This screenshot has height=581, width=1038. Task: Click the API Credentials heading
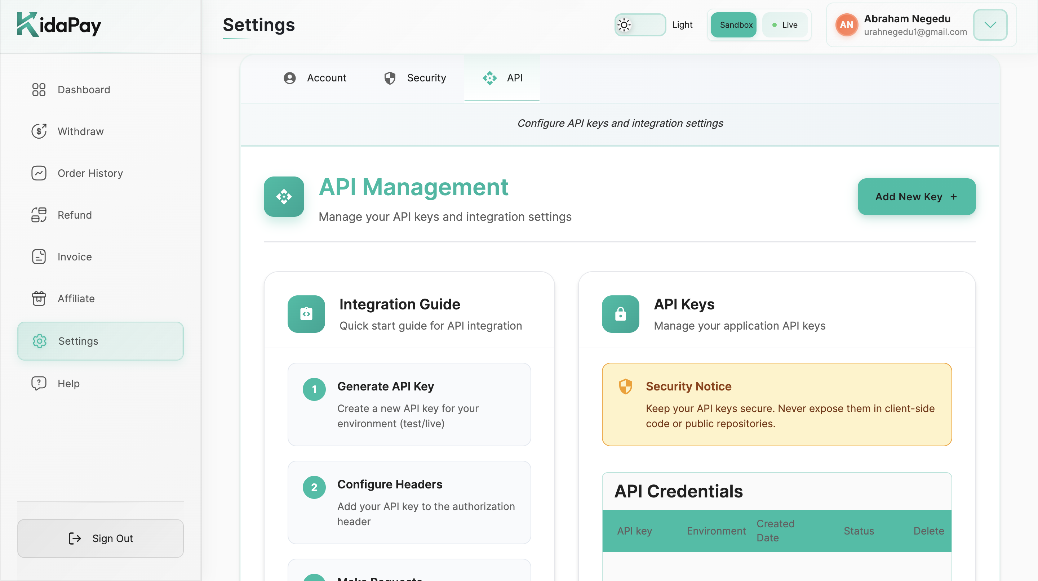679,491
